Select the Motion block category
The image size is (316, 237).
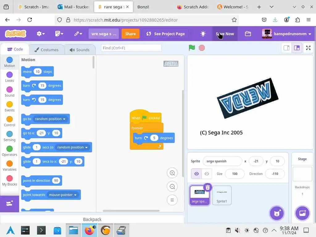click(x=10, y=62)
